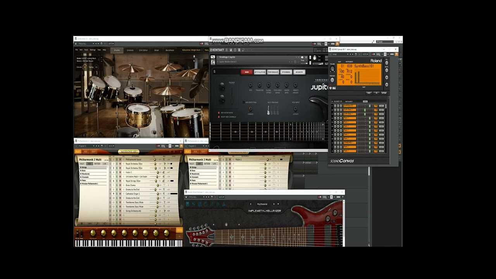This screenshot has width=496, height=279.
Task: Open the VST3 dropdown in EZdrummer host bar
Action: (112, 44)
